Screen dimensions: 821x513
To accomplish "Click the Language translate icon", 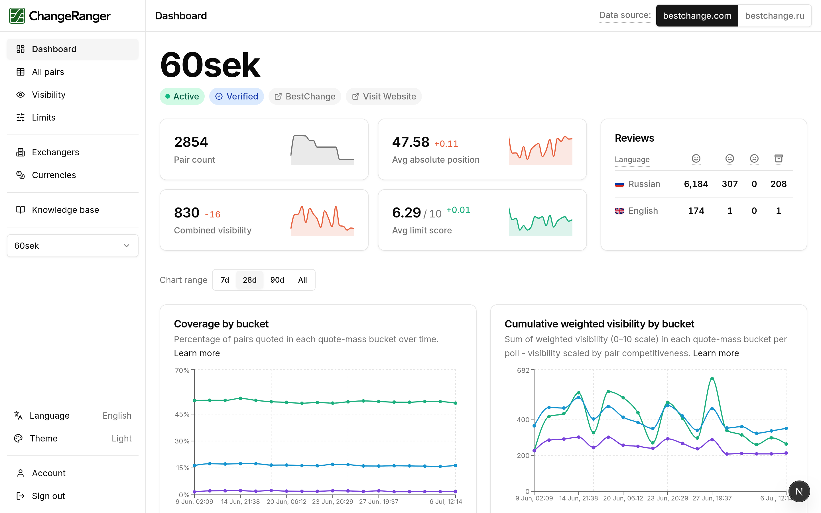I will click(18, 415).
